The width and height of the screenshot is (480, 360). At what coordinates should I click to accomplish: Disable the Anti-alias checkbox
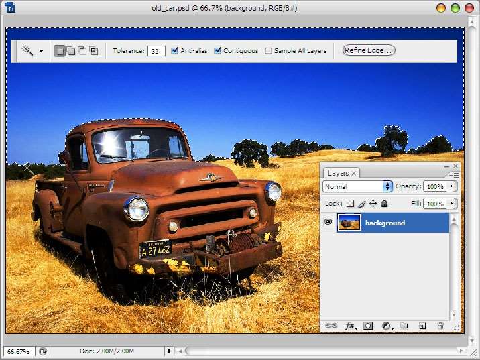tap(175, 50)
